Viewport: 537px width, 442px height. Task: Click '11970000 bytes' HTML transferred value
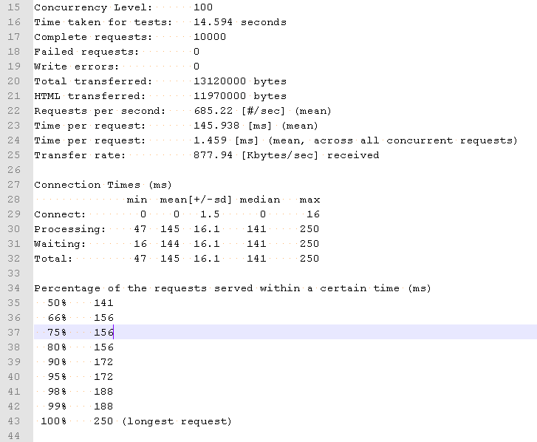pos(240,95)
